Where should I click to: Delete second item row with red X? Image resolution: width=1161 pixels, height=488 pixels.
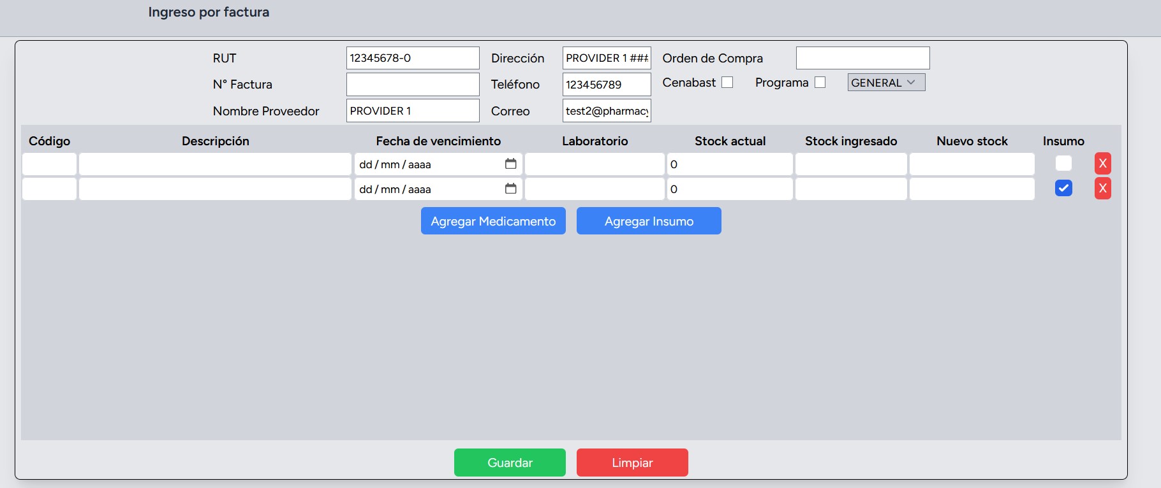(1102, 189)
